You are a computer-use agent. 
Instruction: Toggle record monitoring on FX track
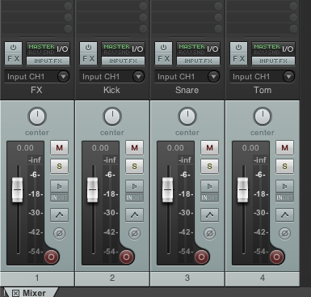click(x=59, y=186)
